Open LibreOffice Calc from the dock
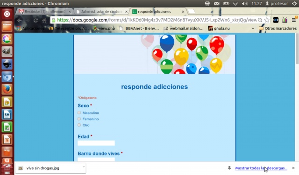 coord(7,127)
